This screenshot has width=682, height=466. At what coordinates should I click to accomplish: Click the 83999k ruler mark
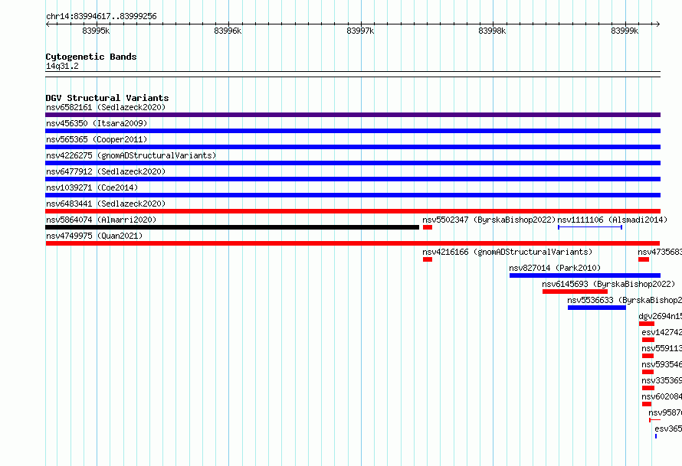point(625,31)
